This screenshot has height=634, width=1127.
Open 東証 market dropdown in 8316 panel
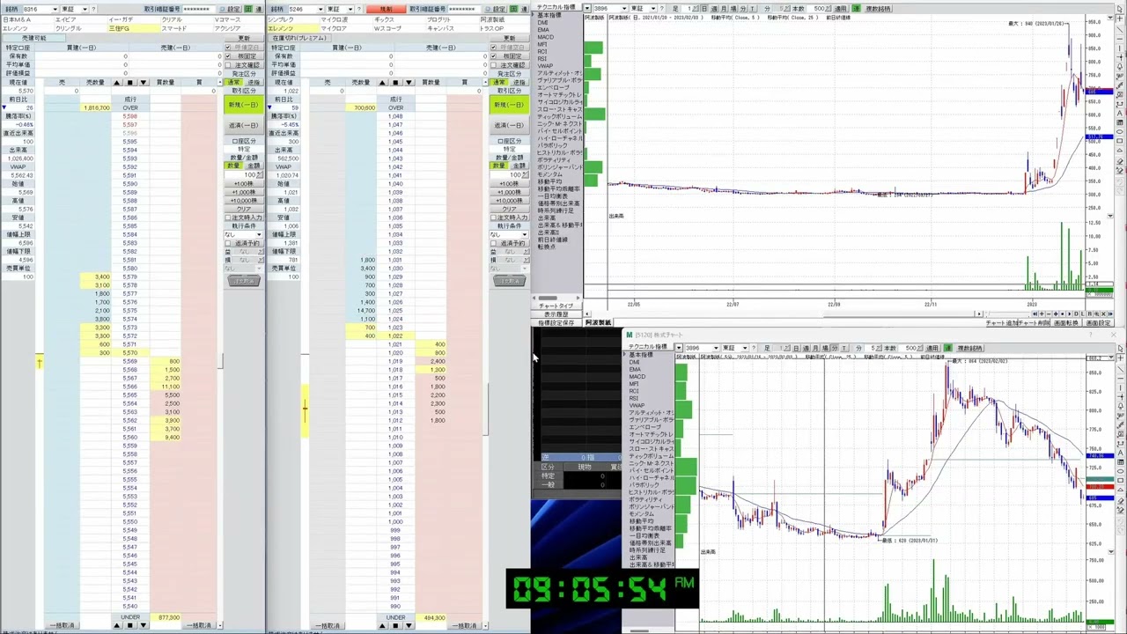pyautogui.click(x=85, y=9)
